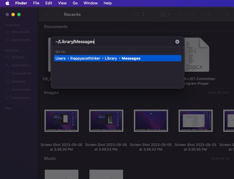Click the home folder sidebar icon
Screen dimensions: 234x179
7,97
